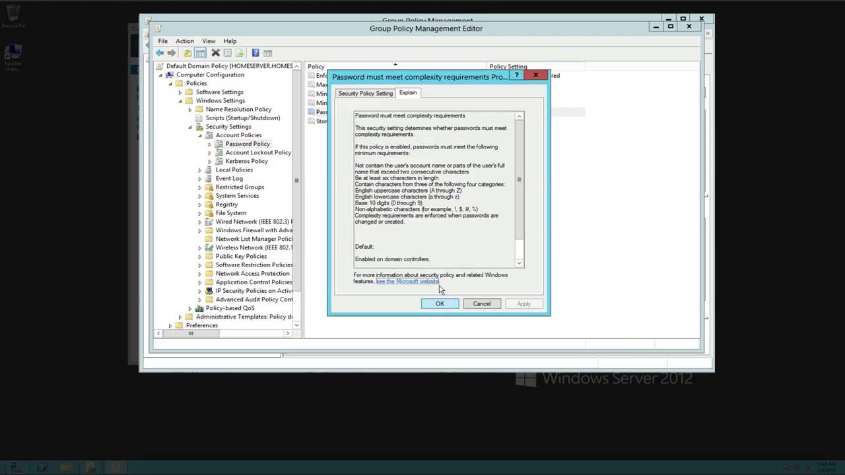
Task: Select the Explain tab
Action: 408,92
